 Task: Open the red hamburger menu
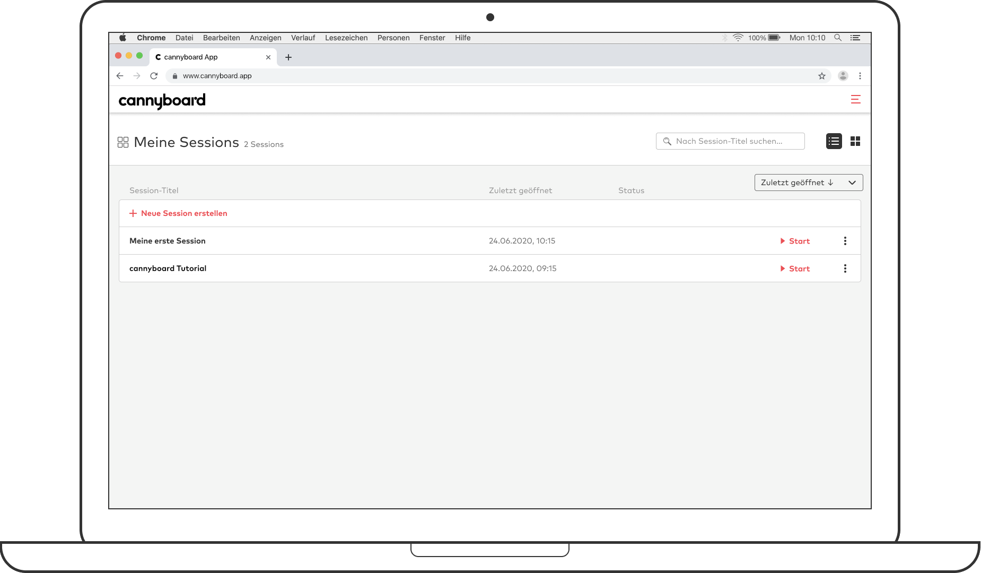point(855,99)
